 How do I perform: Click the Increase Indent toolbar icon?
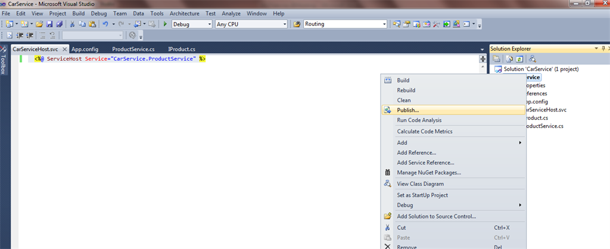tap(30, 35)
